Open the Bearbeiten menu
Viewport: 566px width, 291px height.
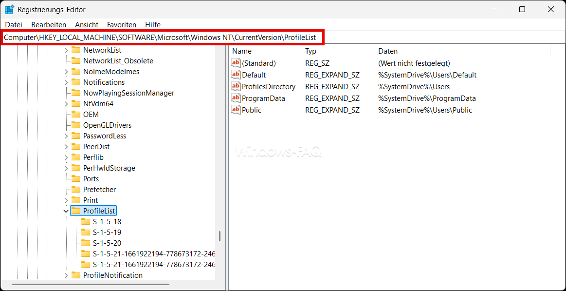[x=49, y=24]
